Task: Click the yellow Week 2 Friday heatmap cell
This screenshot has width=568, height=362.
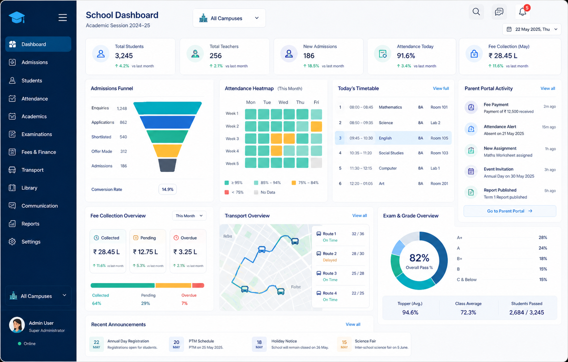Action: click(x=316, y=126)
